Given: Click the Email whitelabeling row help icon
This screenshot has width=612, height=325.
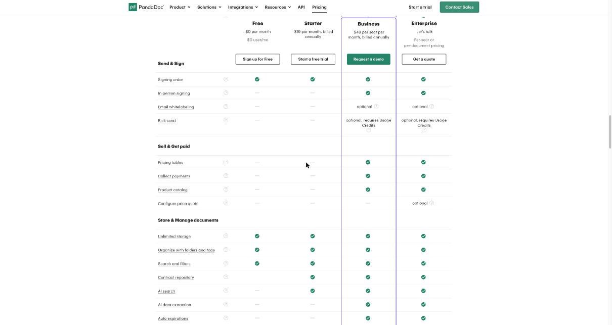Looking at the screenshot, I should click(226, 106).
